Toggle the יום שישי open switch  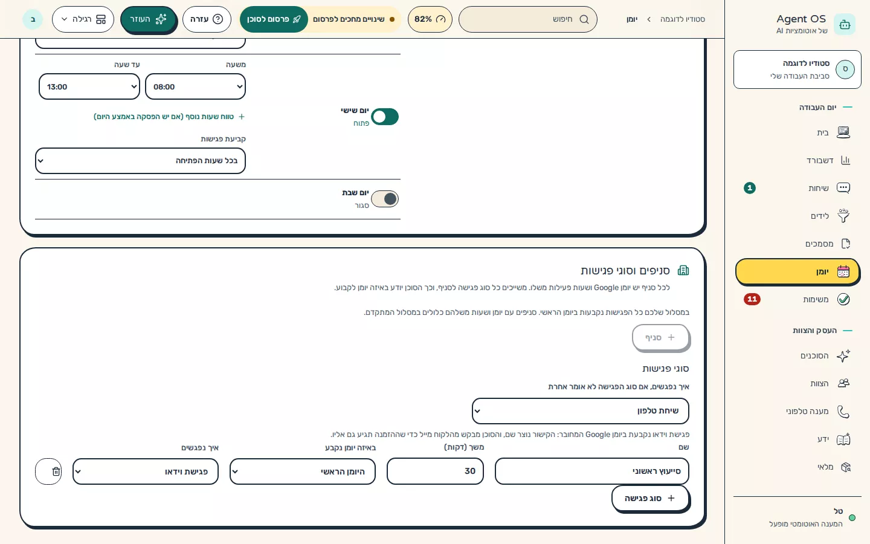(385, 117)
